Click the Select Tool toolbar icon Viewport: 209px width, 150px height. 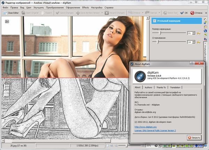(165, 13)
